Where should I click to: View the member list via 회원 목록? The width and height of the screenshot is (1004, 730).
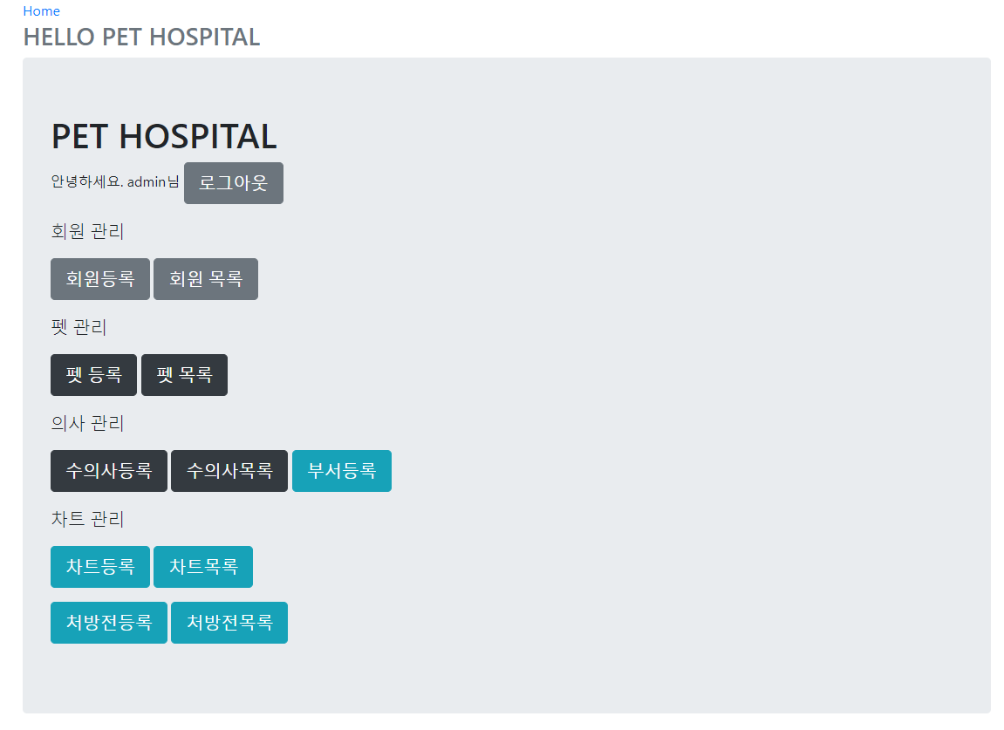click(205, 279)
